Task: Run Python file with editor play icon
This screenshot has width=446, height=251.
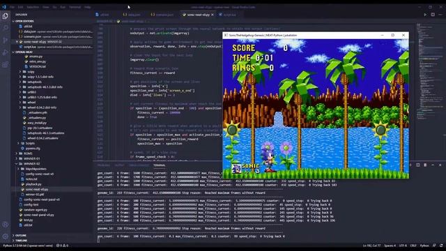Action: pos(425,15)
